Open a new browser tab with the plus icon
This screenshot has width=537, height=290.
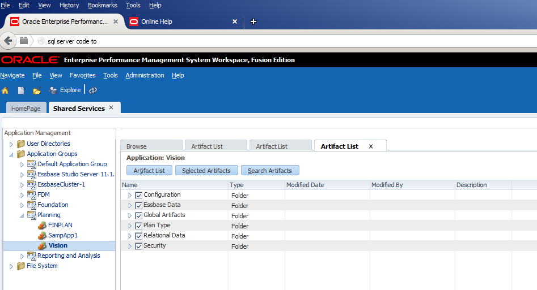click(253, 21)
